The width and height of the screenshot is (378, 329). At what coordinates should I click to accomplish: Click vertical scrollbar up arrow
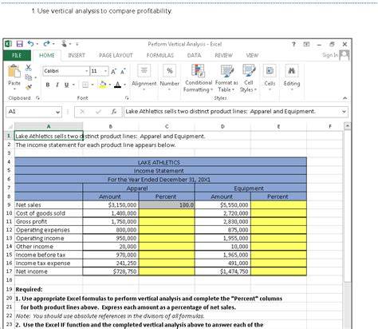(348, 126)
